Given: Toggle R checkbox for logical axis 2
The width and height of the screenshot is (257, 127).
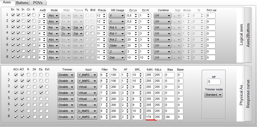Looking at the screenshot, I should pos(34,21).
